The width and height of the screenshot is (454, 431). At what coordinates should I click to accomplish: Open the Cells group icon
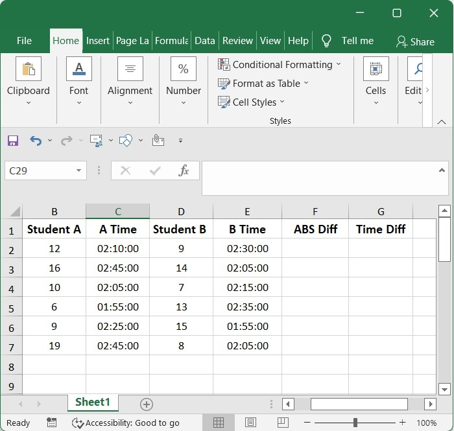(x=376, y=70)
